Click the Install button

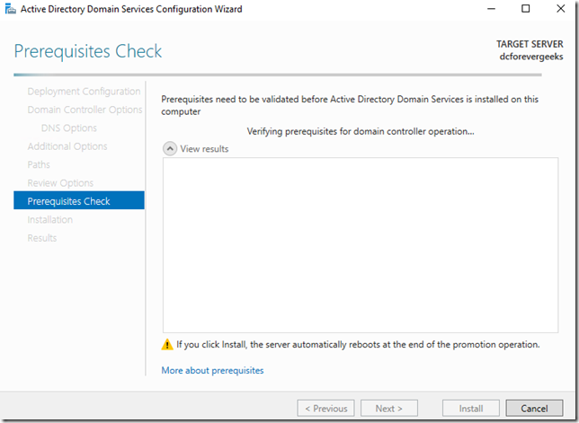471,408
